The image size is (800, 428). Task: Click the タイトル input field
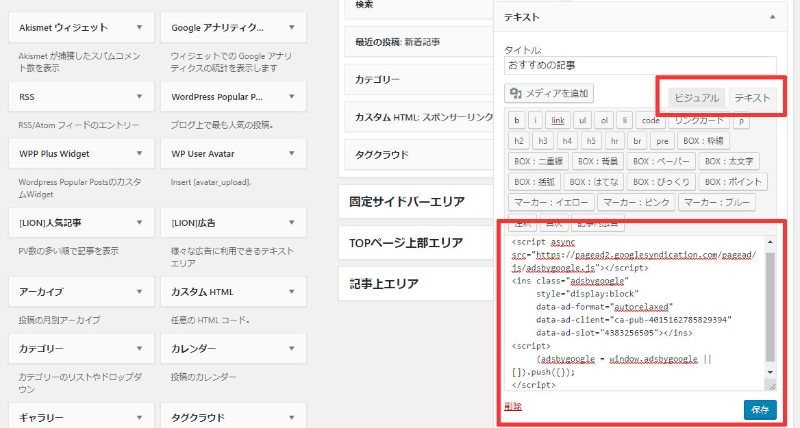[640, 65]
